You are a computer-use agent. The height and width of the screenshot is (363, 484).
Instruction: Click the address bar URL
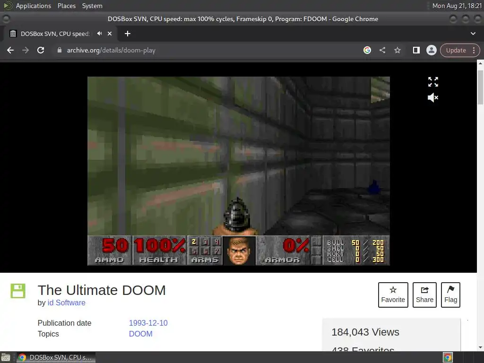[111, 50]
